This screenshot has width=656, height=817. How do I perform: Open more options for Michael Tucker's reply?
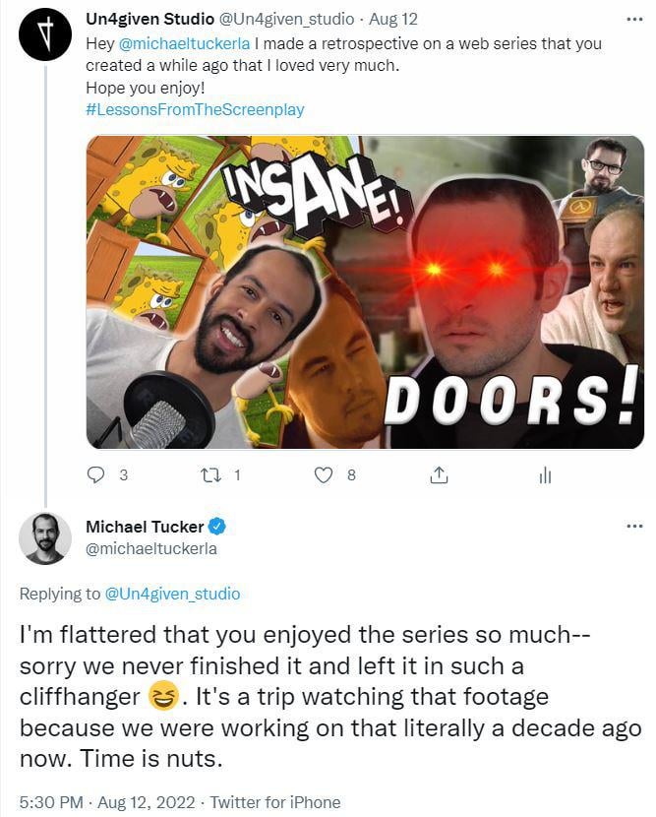[634, 527]
